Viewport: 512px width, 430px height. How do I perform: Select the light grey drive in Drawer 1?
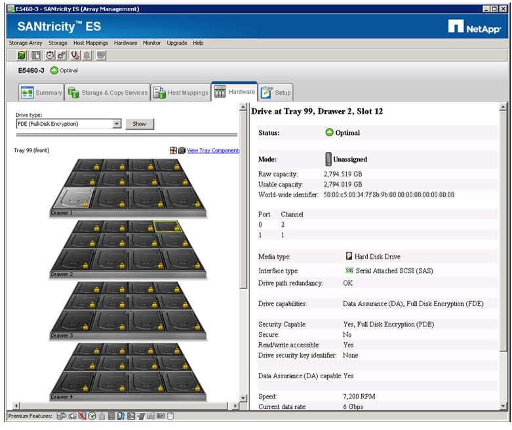(73, 197)
